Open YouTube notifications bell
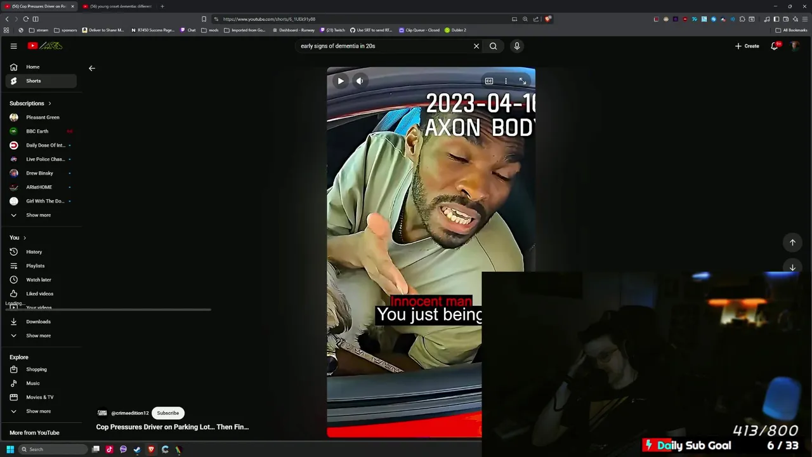Screen dimensions: 812x457 775,46
